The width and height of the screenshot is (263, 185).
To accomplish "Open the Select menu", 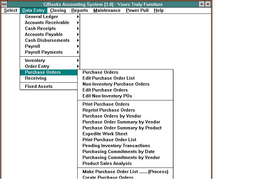I will 11,11.
